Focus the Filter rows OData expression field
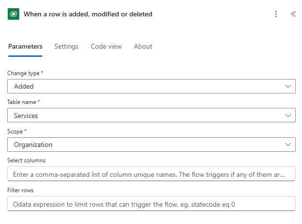Image resolution: width=302 pixels, height=224 pixels. pyautogui.click(x=151, y=203)
